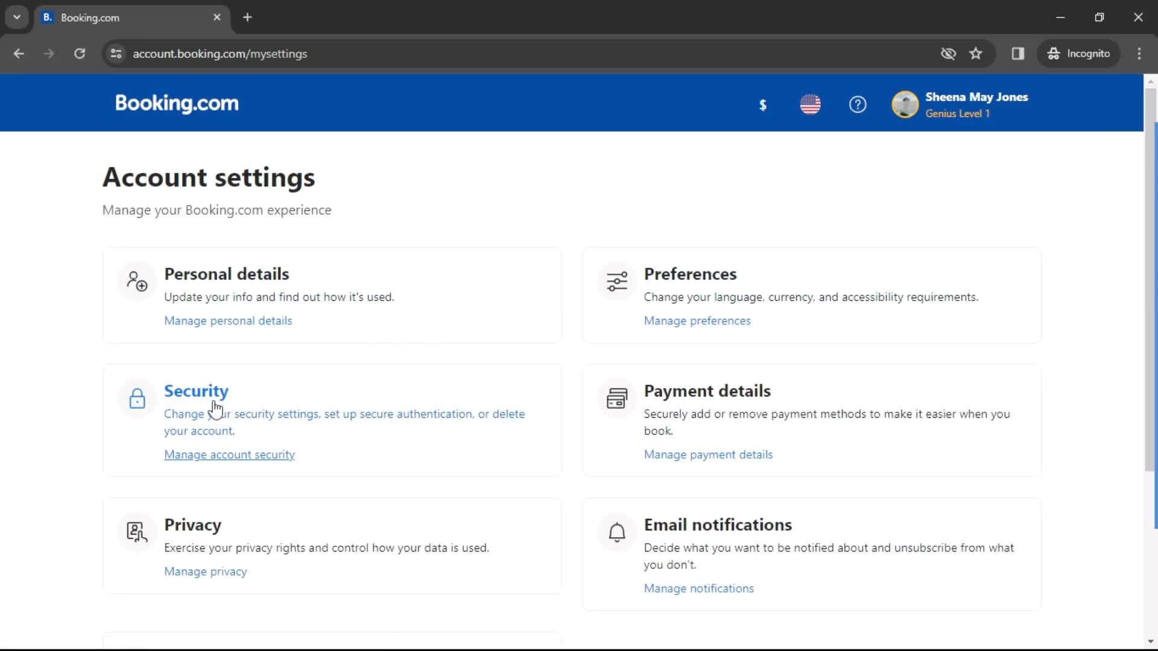Screen dimensions: 1158x651
Task: Click the Preferences heading
Action: 690,274
